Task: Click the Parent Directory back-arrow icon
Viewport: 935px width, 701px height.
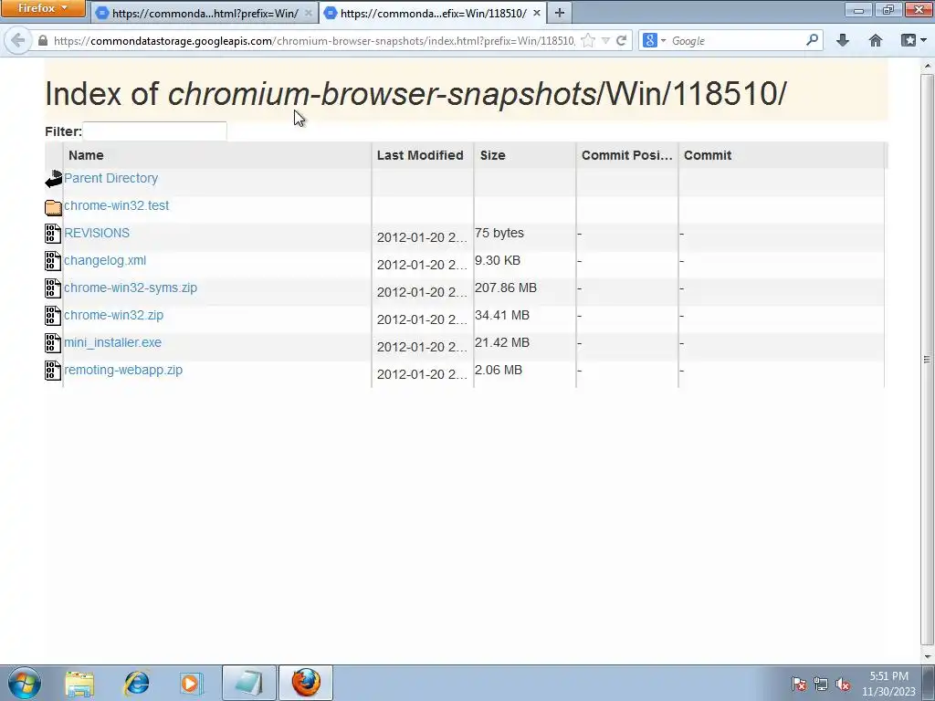Action: pyautogui.click(x=53, y=179)
